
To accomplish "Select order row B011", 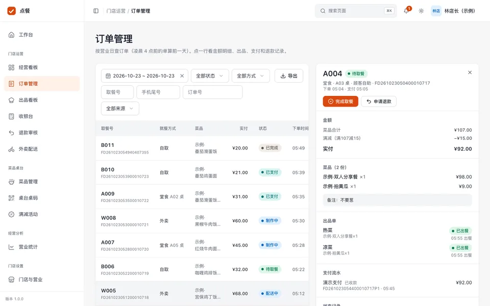I will tap(202, 148).
